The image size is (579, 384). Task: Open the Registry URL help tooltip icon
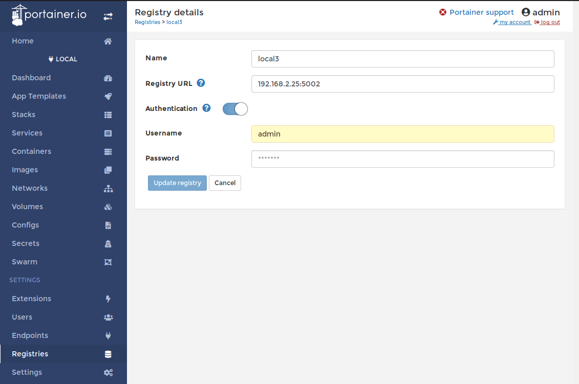point(201,83)
